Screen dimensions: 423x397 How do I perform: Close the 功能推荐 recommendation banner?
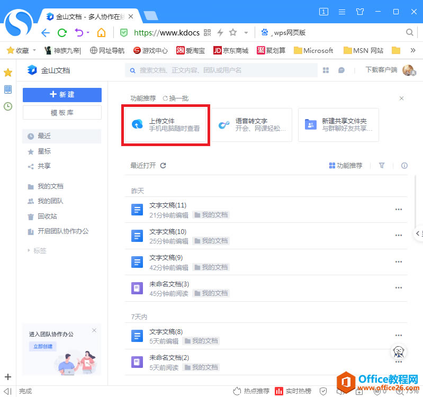(401, 98)
